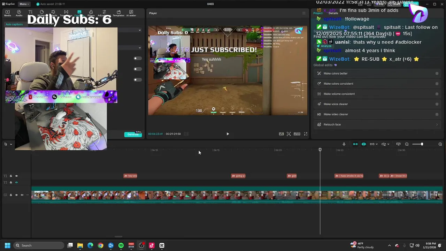
Task: Toggle visibility of second text track
Action: pyautogui.click(x=16, y=182)
